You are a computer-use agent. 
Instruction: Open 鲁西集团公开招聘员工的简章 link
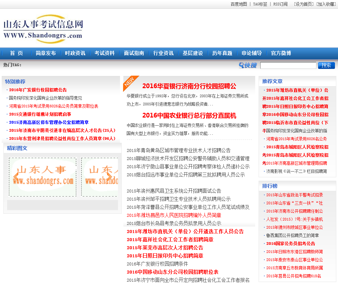click(292, 235)
